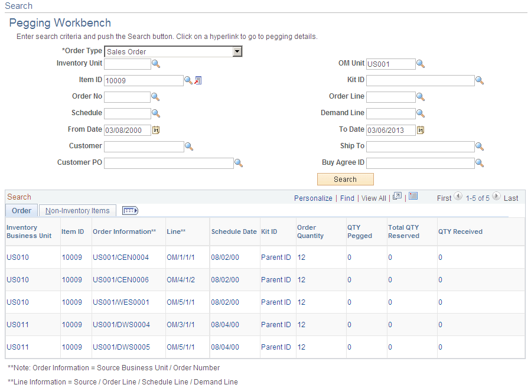This screenshot has height=388, width=531.
Task: Open the Personalize link
Action: coord(313,198)
